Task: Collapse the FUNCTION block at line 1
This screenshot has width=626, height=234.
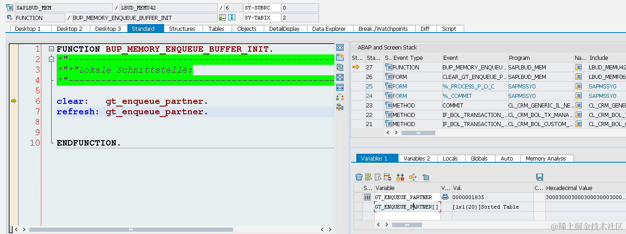Action: click(51, 49)
